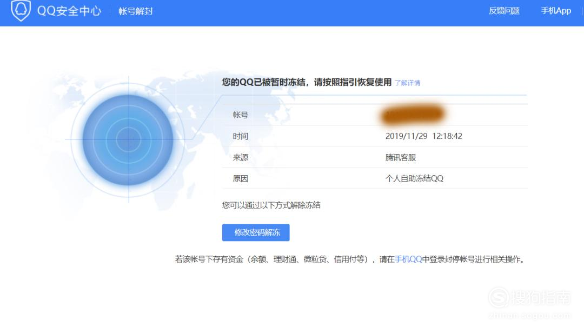
Task: Click the 修改密码解冻 button
Action: [255, 232]
